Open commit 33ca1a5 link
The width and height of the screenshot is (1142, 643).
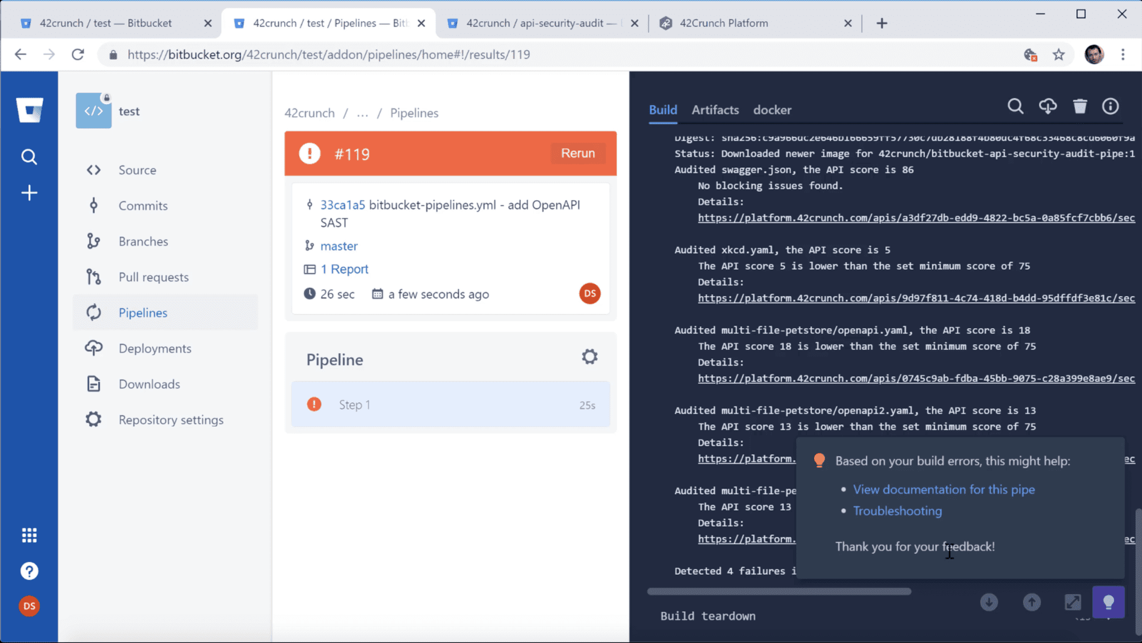pos(342,205)
